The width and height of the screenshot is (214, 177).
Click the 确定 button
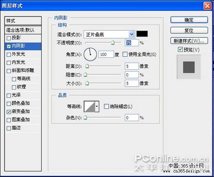(x=189, y=20)
